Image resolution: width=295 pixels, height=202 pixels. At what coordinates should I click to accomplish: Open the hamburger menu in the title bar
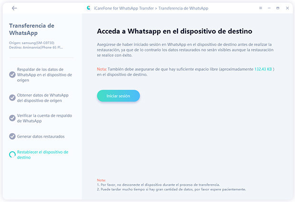click(x=260, y=8)
